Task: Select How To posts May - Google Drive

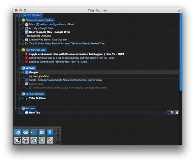Action: pyautogui.click(x=50, y=32)
